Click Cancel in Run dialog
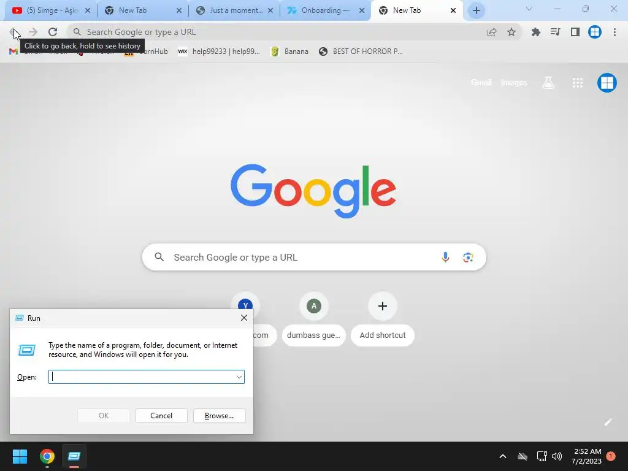The image size is (628, 471). click(161, 416)
